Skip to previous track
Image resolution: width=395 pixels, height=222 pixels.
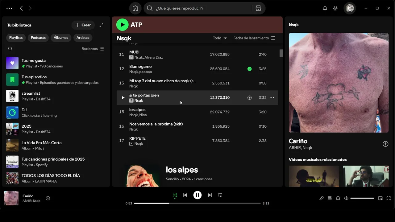pos(185,195)
